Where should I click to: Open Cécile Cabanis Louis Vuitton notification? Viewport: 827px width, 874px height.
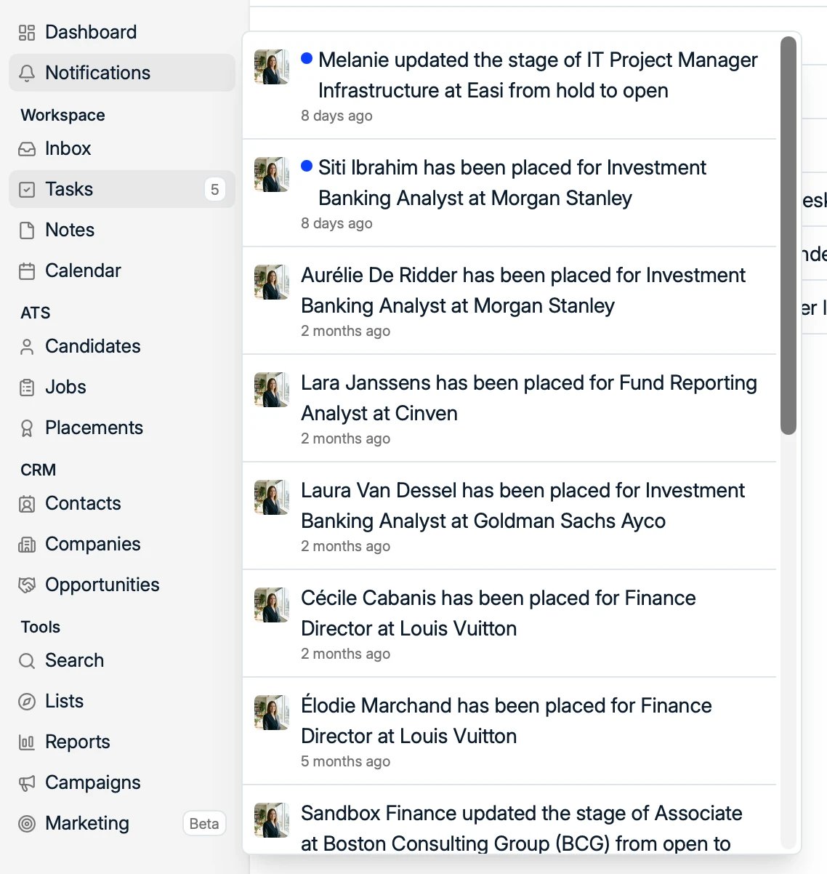pyautogui.click(x=509, y=623)
